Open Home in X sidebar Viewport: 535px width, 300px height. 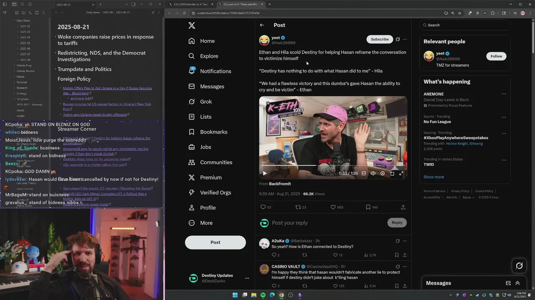[202, 41]
